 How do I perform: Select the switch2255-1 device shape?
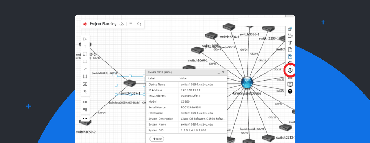pos(269,30)
